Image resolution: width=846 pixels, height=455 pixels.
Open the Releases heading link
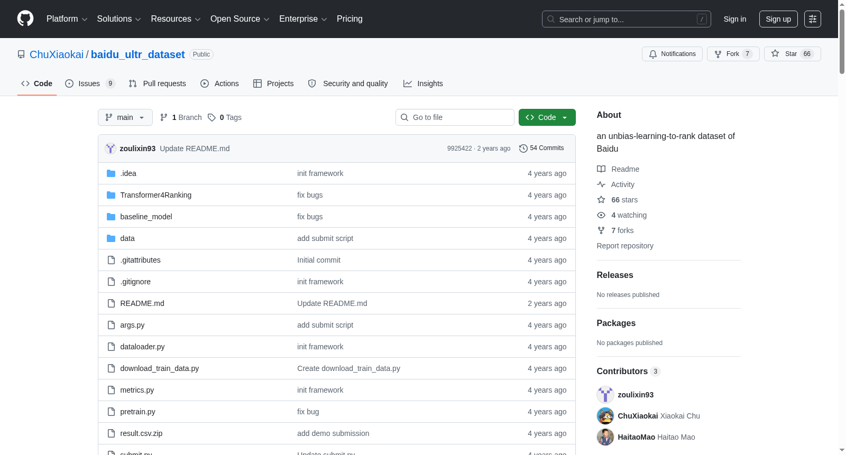[615, 275]
